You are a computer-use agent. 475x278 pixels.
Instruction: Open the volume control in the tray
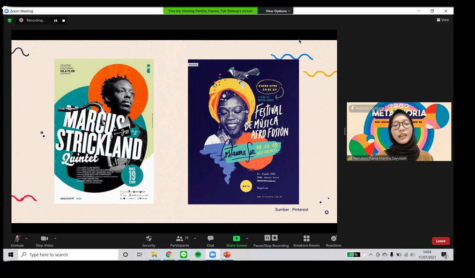coord(413,255)
